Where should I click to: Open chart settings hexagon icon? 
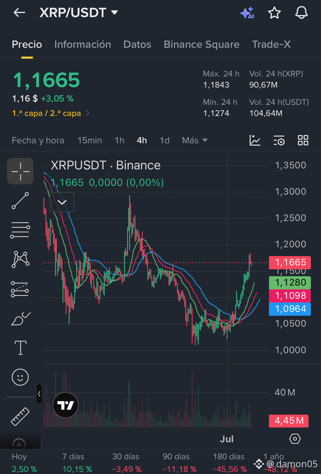coord(295,439)
